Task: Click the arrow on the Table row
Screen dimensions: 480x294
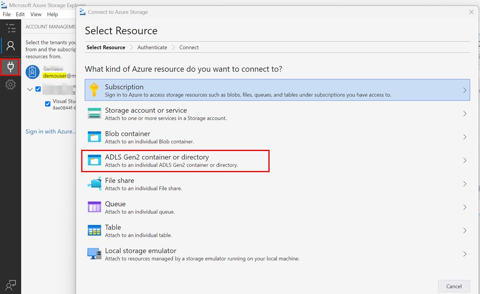Action: 464,230
